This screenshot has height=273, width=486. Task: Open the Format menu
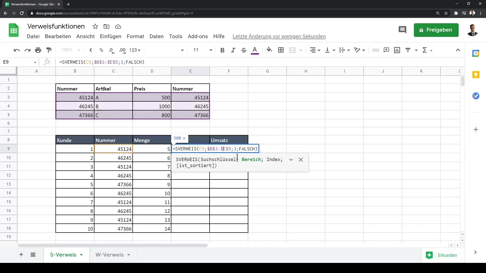click(x=135, y=36)
